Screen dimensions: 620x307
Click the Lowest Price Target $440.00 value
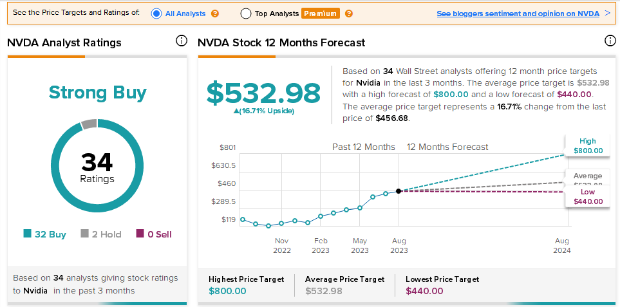[424, 291]
